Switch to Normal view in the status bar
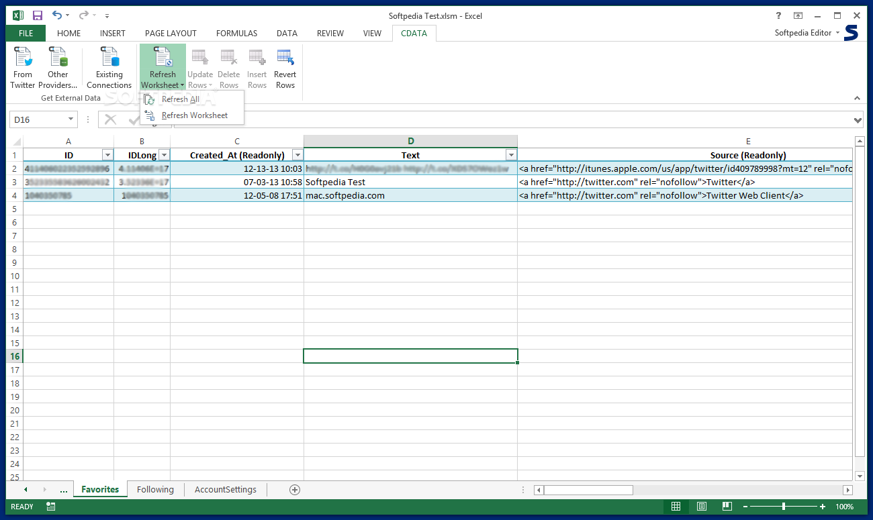 coord(676,507)
